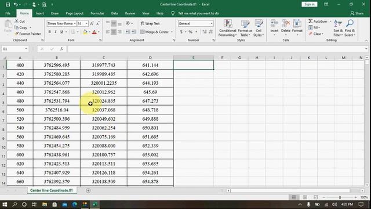Switch to the Data tab
The width and height of the screenshot is (371, 209).
click(115, 13)
